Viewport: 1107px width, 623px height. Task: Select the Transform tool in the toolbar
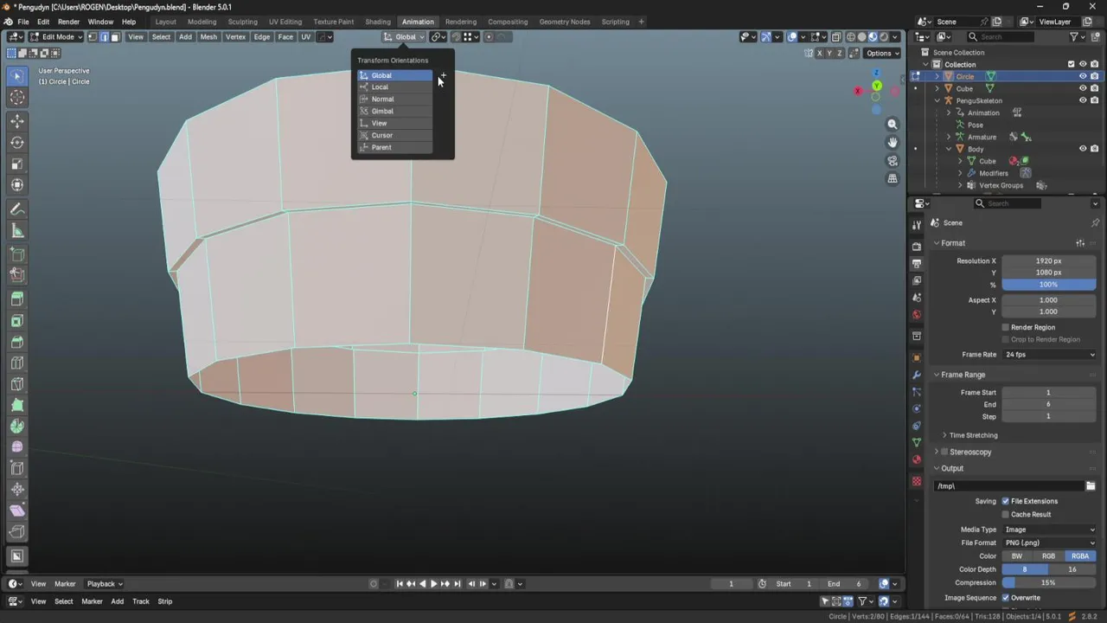click(x=16, y=184)
